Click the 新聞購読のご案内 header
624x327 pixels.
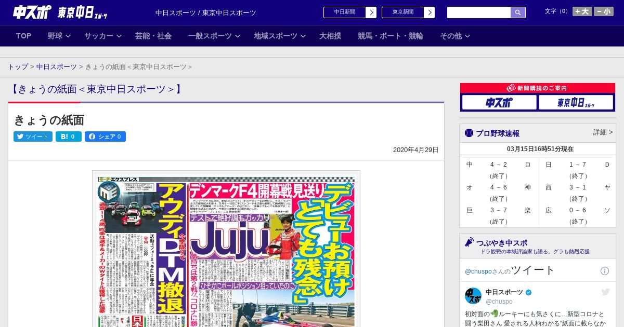click(x=537, y=88)
